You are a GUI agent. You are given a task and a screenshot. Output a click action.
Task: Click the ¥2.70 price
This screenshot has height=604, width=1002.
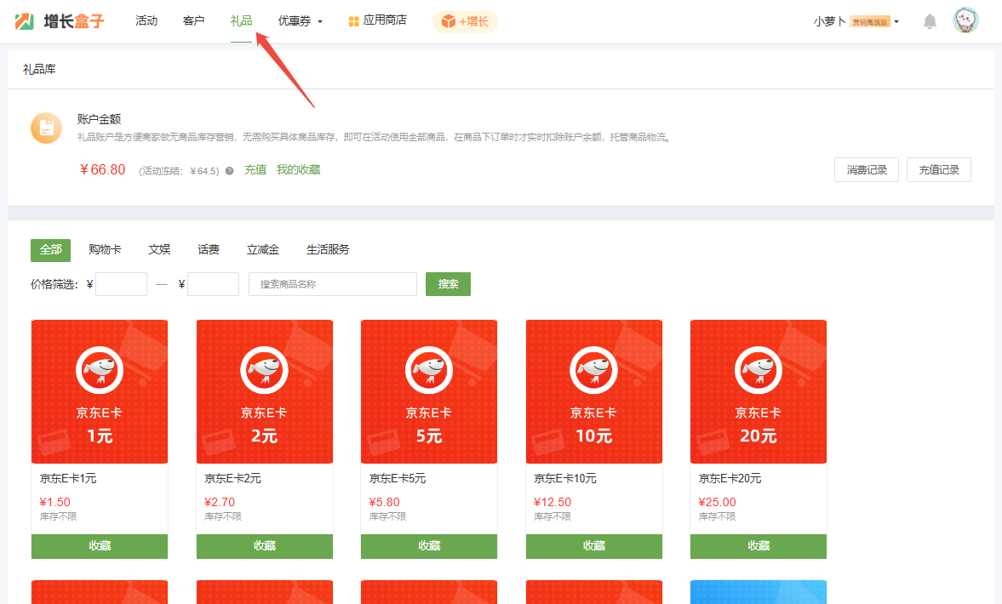pyautogui.click(x=220, y=503)
